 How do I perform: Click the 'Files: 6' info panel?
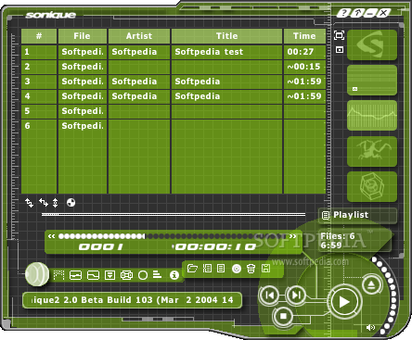354,241
